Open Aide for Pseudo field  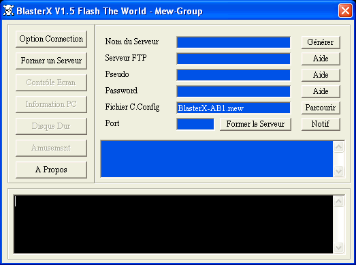[321, 75]
